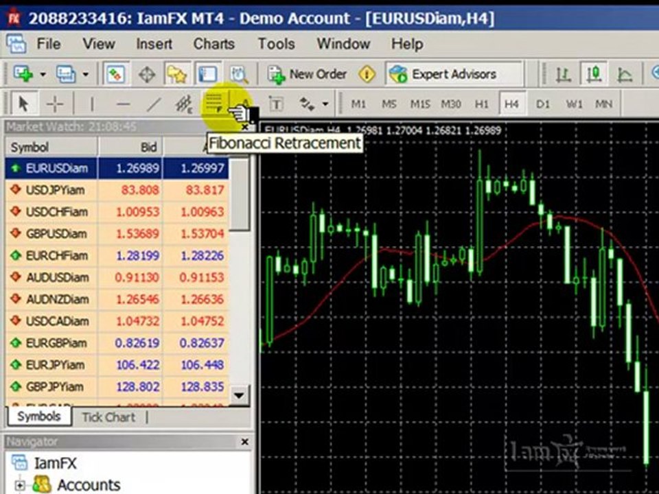Expand the Accounts node in Navigator
The height and width of the screenshot is (494, 659).
[x=20, y=486]
